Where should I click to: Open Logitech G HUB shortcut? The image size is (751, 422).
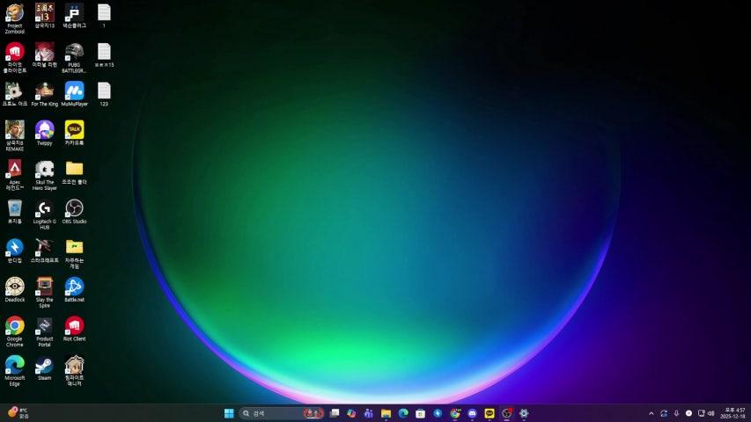pyautogui.click(x=45, y=215)
